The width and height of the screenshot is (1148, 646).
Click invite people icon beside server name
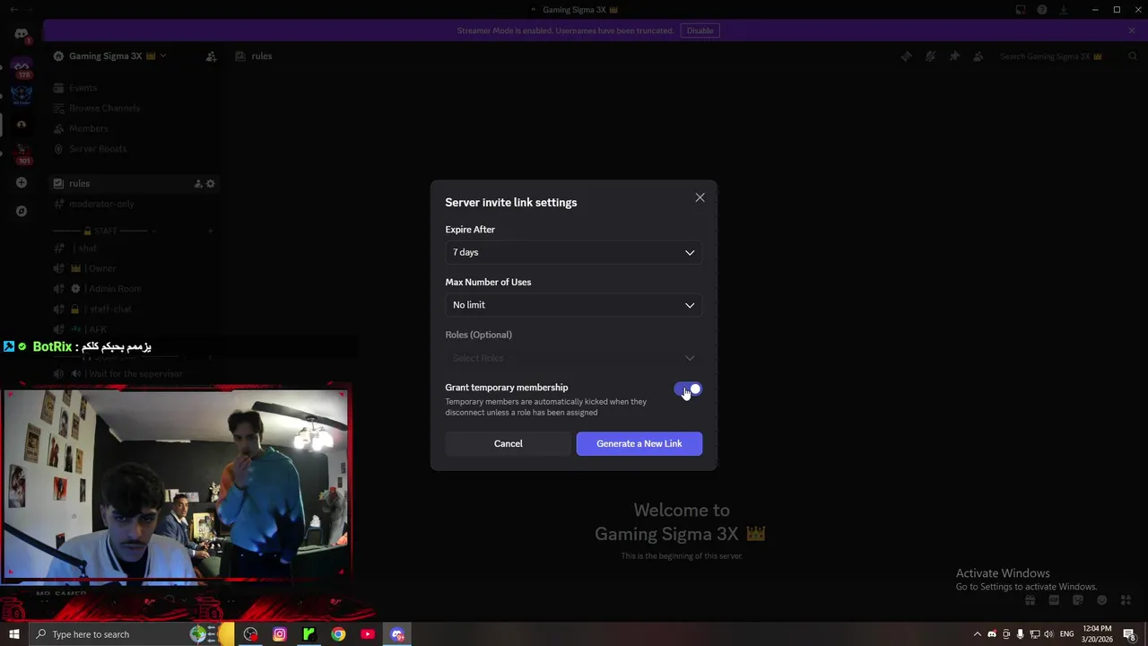(x=211, y=56)
